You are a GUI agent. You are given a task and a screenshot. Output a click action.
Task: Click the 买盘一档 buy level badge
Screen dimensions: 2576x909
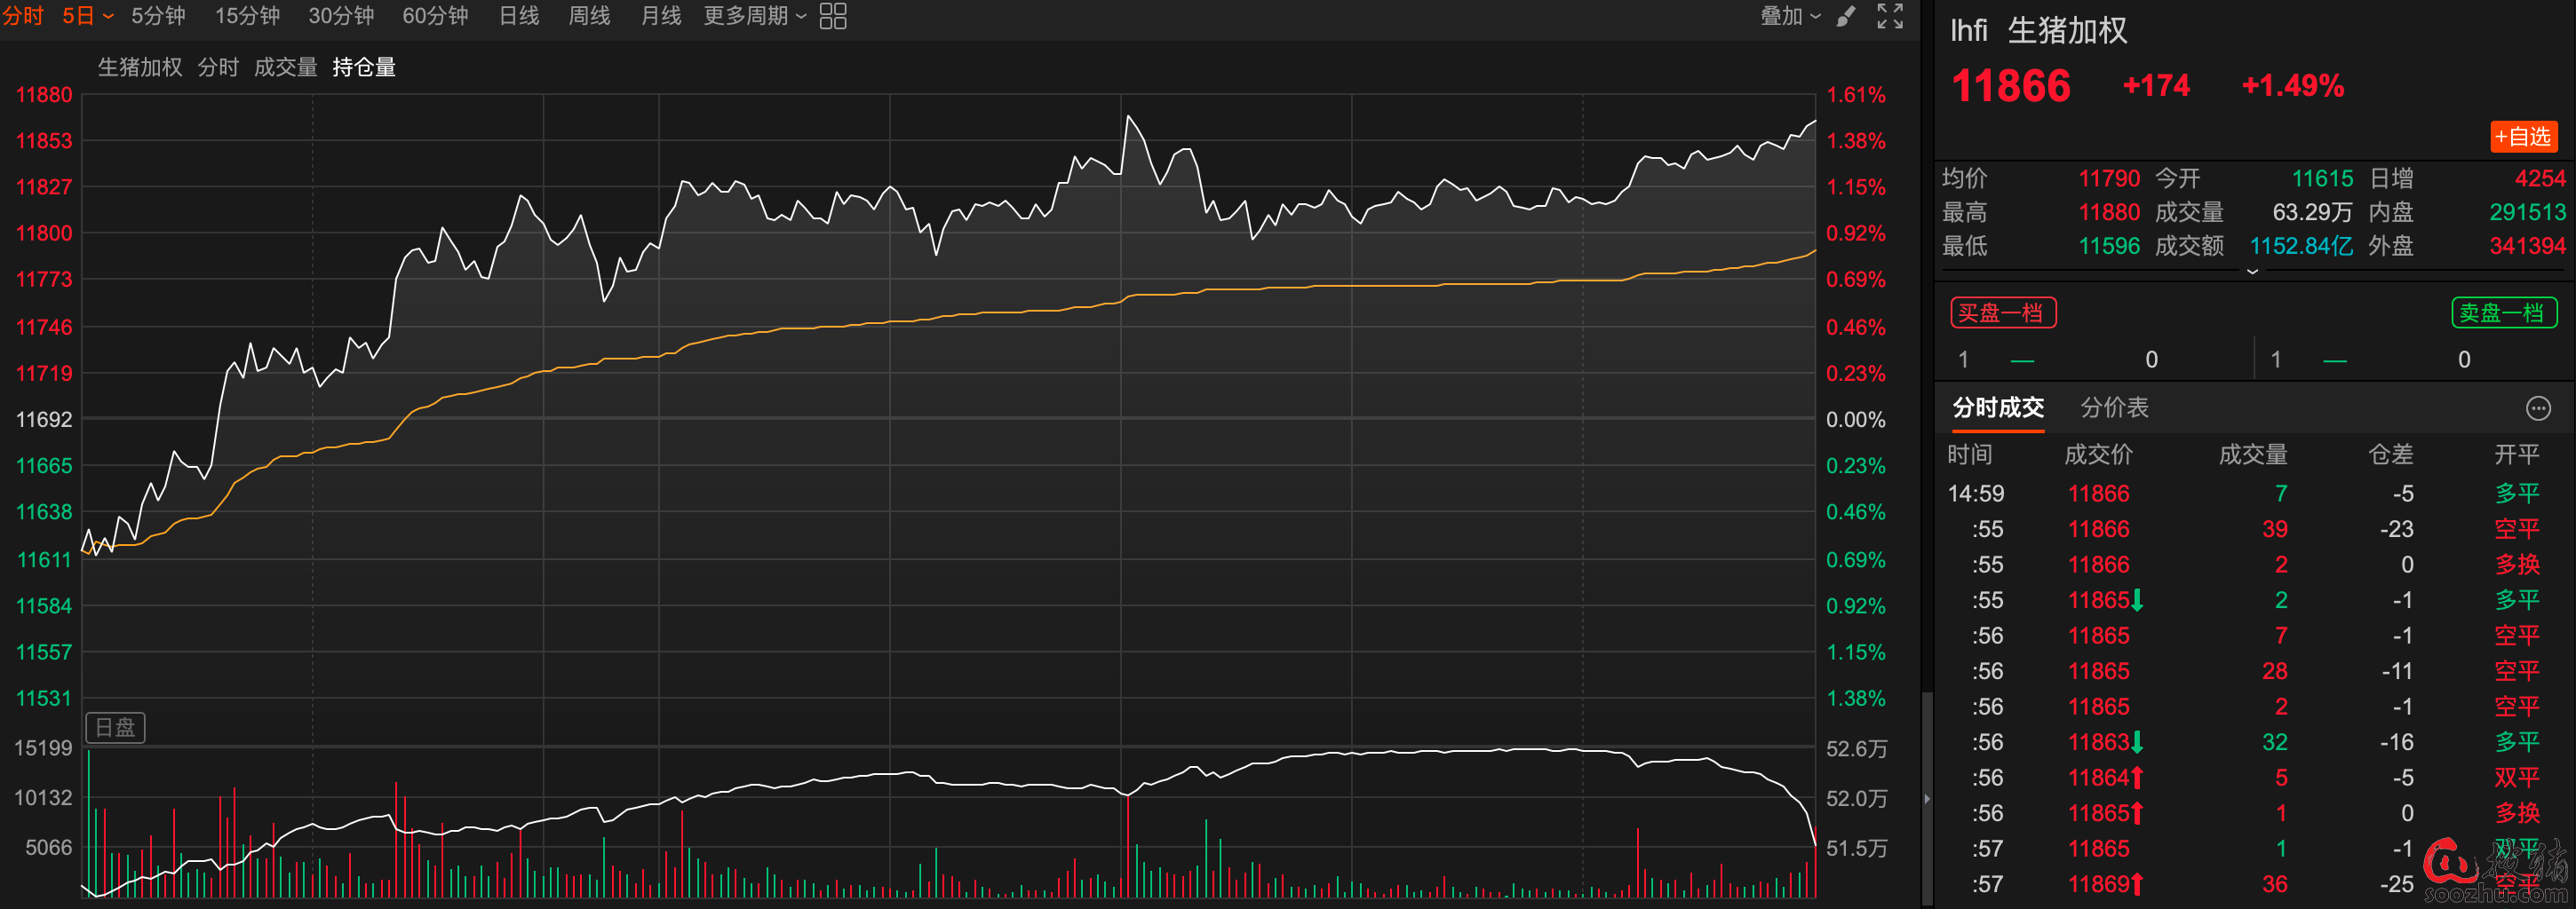pos(2002,312)
